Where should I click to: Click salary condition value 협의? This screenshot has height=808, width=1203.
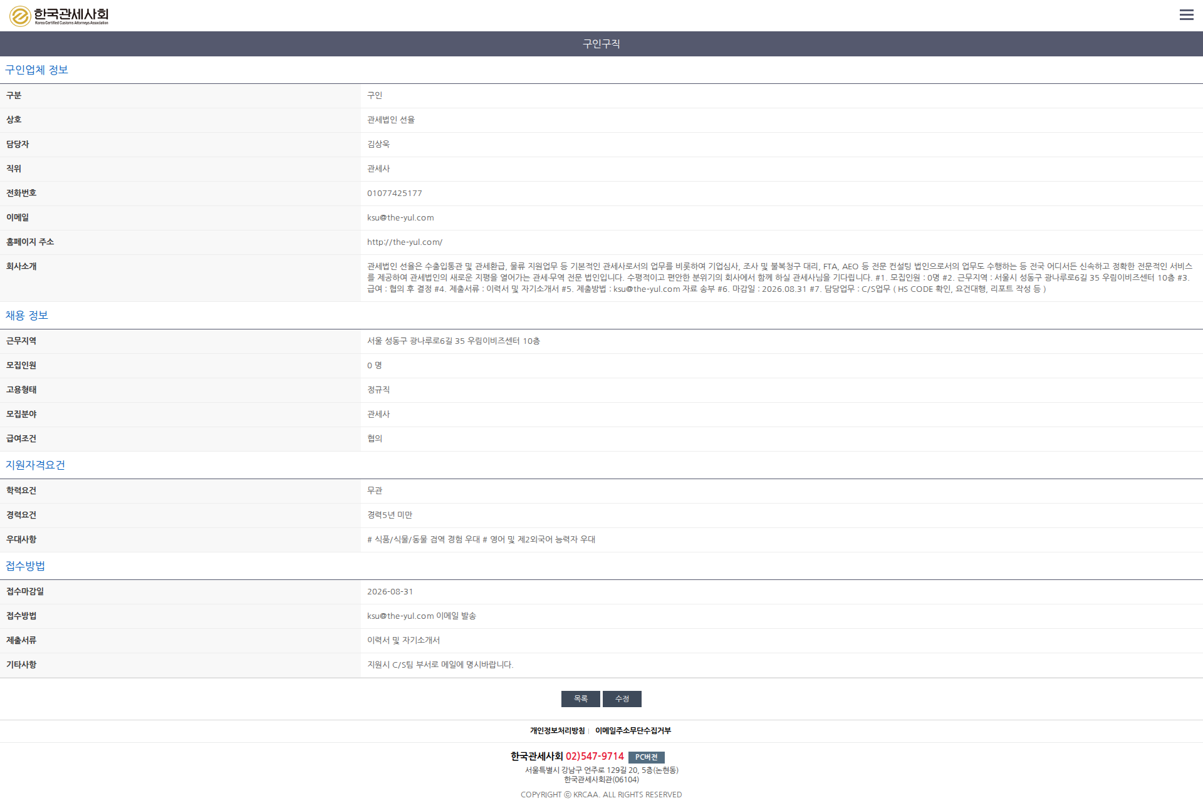coord(375,439)
